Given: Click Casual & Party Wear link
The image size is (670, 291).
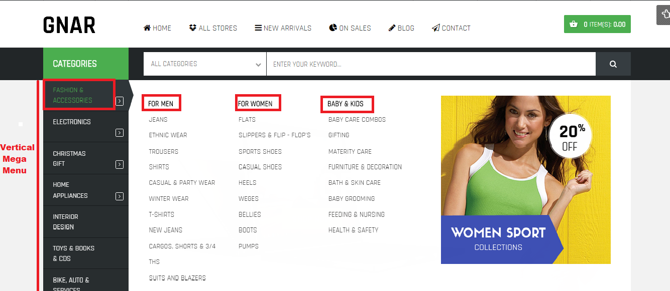Looking at the screenshot, I should 182,183.
